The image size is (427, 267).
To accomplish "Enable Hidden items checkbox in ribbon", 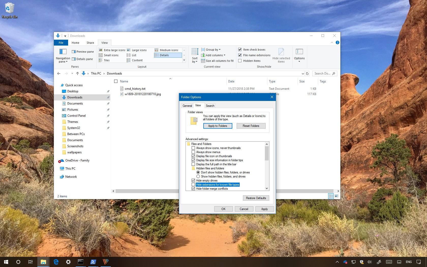I will pyautogui.click(x=240, y=61).
